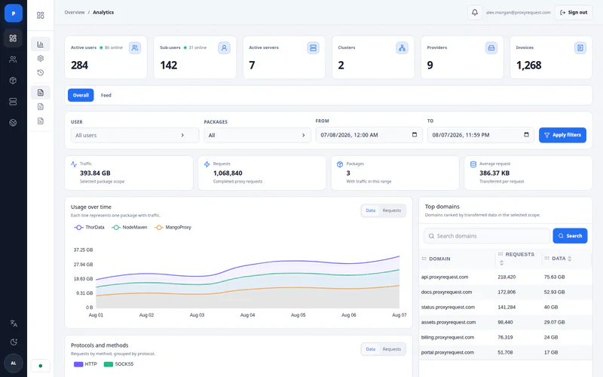
Task: Toggle dark mode moon icon
Action: pos(14,342)
